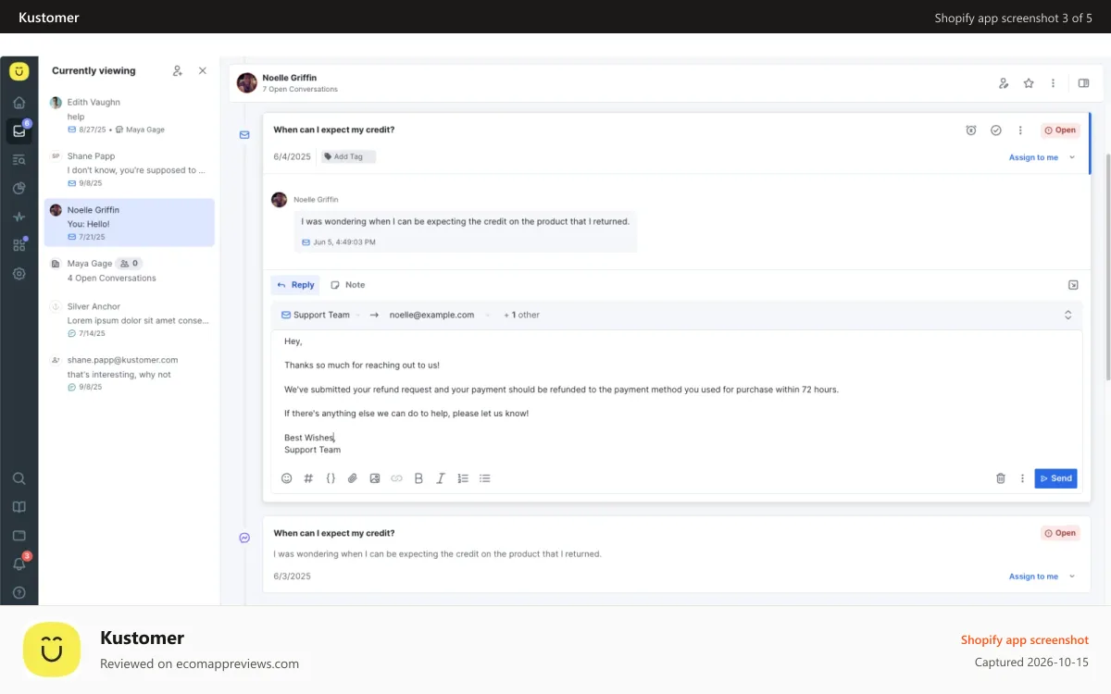Click the Open status badge on 6/3/2025 conversation
This screenshot has width=1111, height=694.
pyautogui.click(x=1060, y=533)
